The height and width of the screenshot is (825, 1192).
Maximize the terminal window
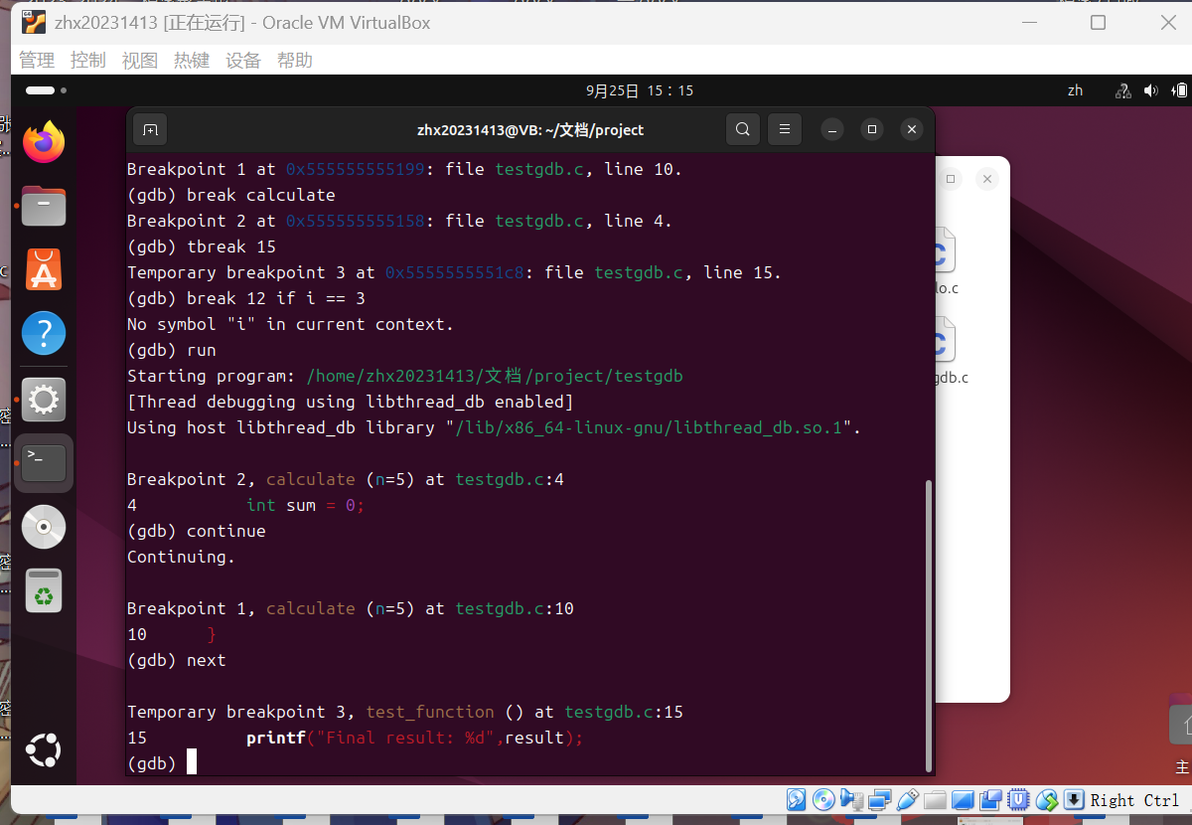[871, 129]
